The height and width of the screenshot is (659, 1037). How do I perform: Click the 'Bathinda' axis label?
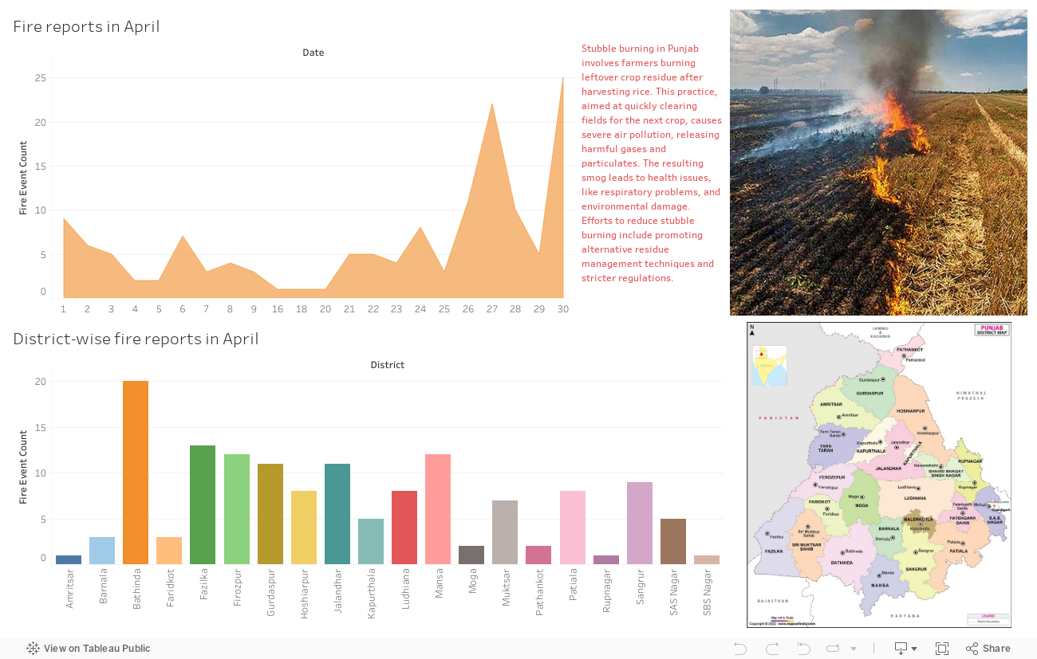click(136, 589)
